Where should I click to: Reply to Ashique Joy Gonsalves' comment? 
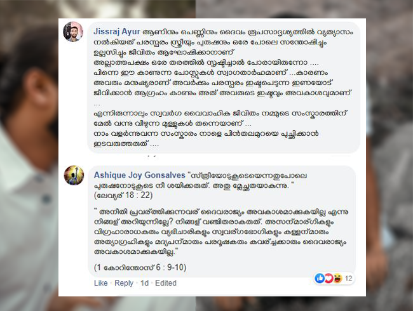click(x=124, y=283)
